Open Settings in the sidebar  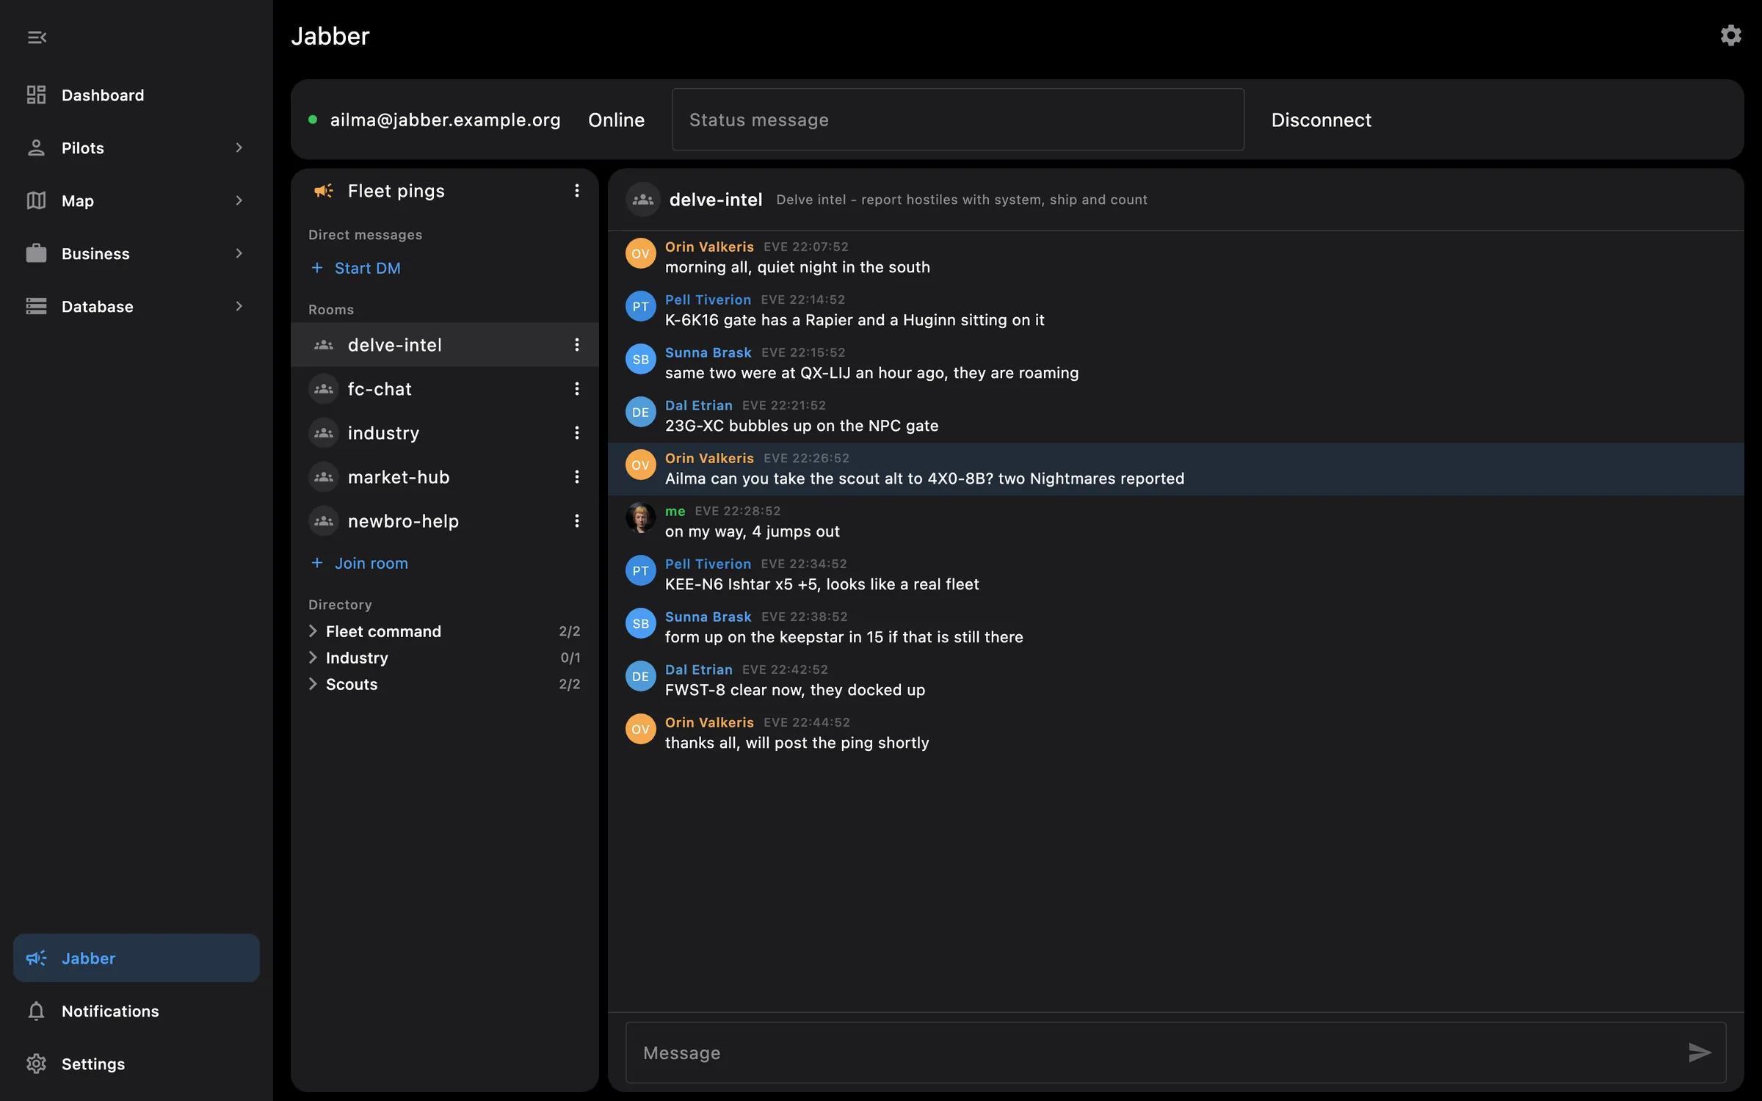(x=137, y=1064)
